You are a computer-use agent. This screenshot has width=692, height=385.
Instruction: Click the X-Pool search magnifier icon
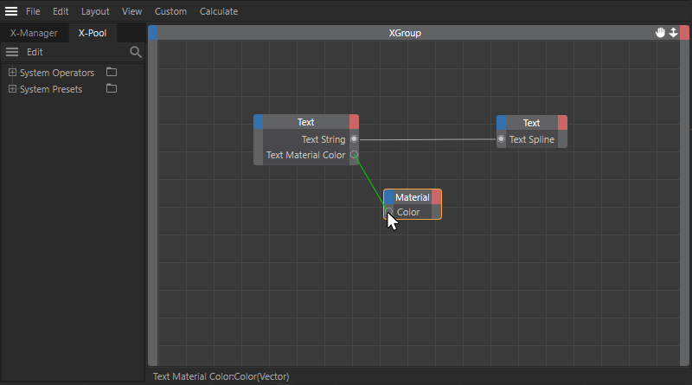click(136, 52)
